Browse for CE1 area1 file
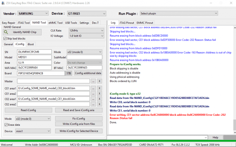This screenshot has height=147, width=236. 93,88
